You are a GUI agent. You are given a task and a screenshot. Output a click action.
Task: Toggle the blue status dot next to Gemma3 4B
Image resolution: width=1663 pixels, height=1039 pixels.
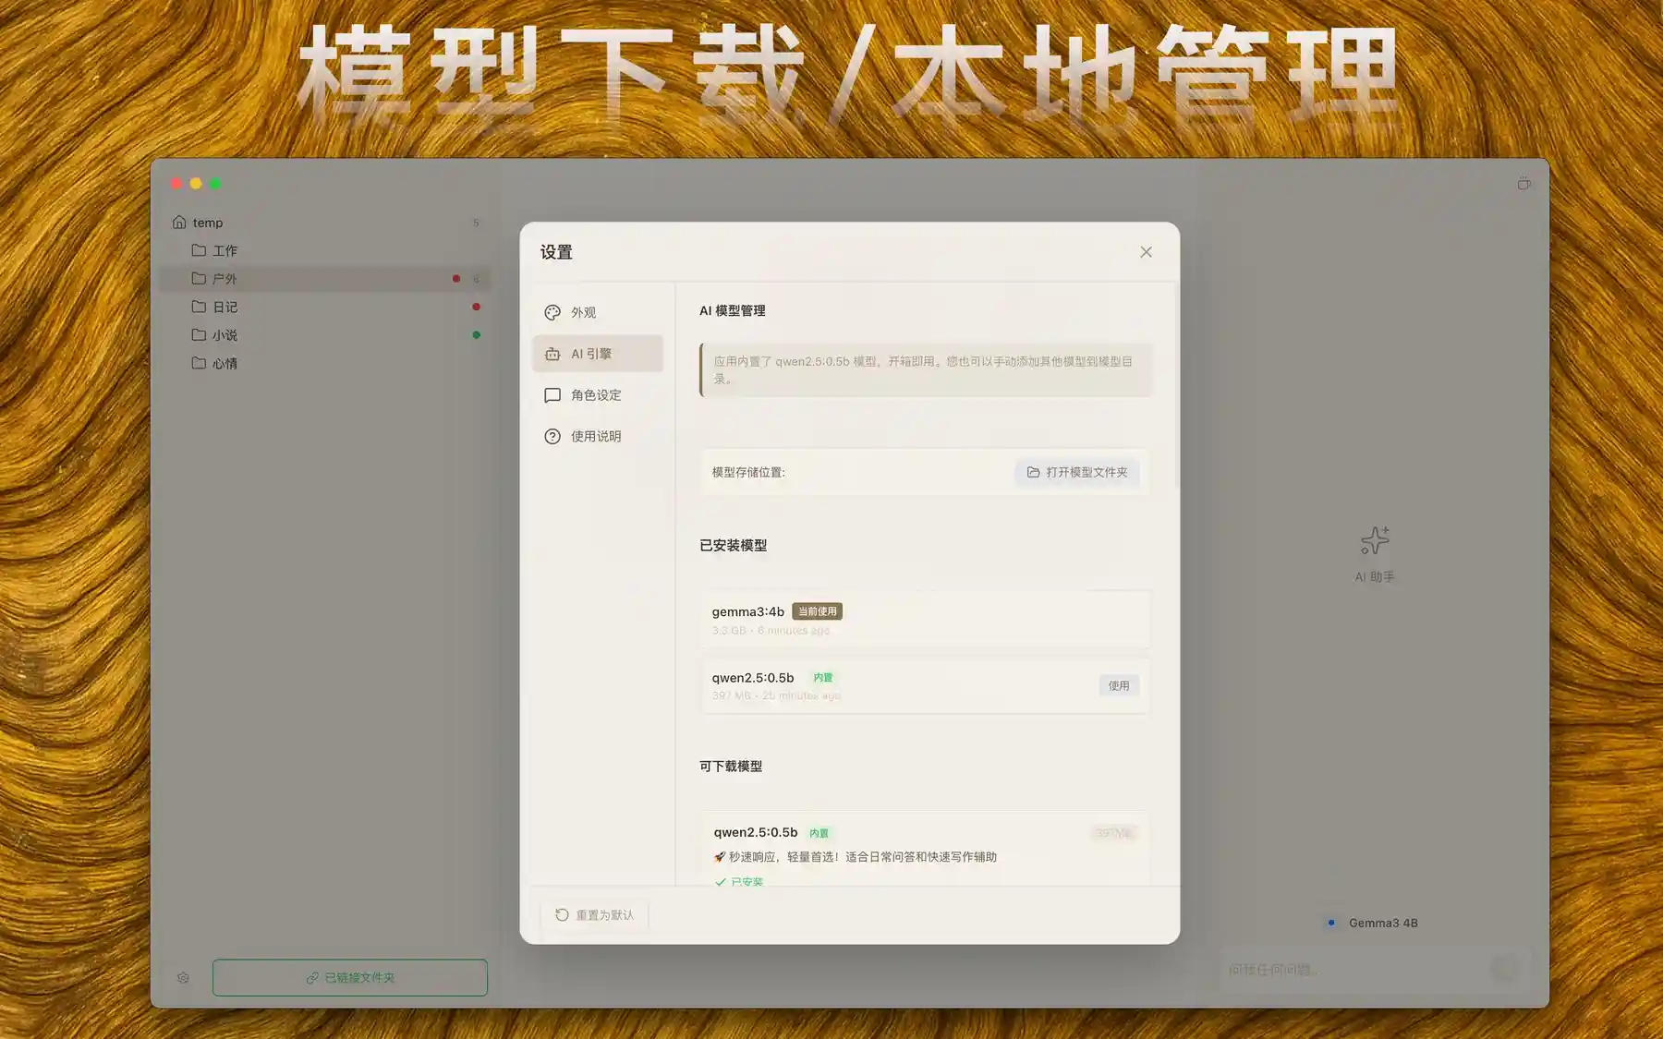[x=1331, y=923]
